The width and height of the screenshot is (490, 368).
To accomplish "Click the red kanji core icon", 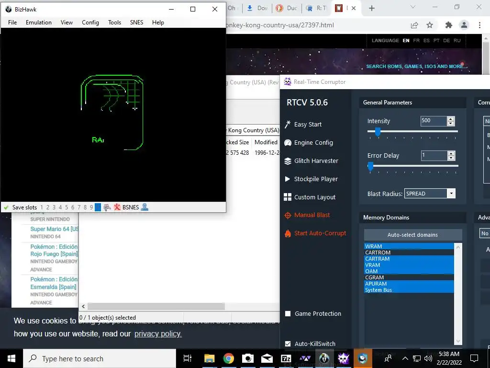I will pyautogui.click(x=117, y=207).
